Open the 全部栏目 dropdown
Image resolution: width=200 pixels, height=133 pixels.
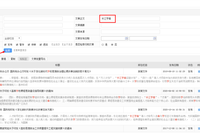pyautogui.click(x=12, y=38)
